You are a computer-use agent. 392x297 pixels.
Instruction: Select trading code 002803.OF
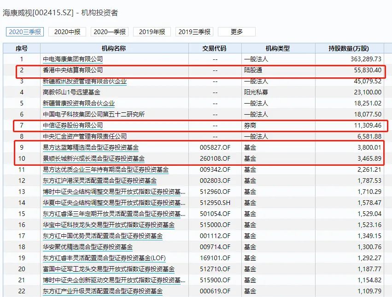click(x=215, y=181)
